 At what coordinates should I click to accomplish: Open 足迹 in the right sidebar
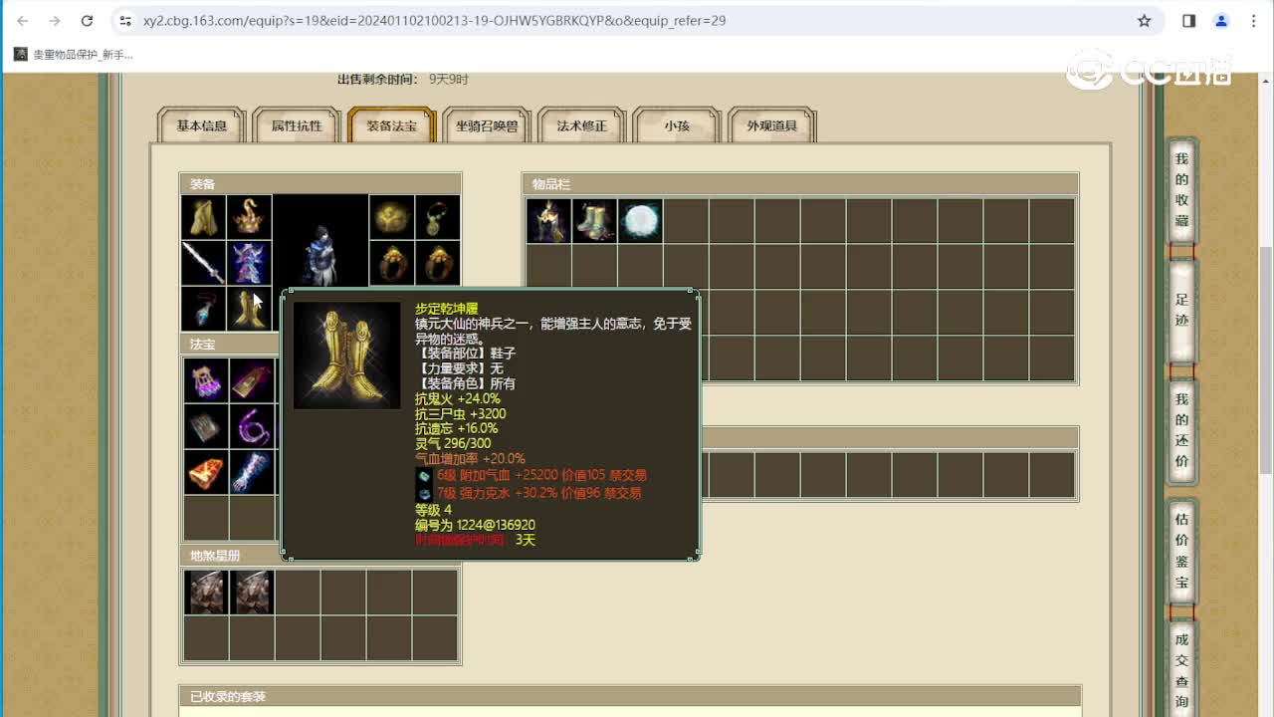[x=1181, y=310]
